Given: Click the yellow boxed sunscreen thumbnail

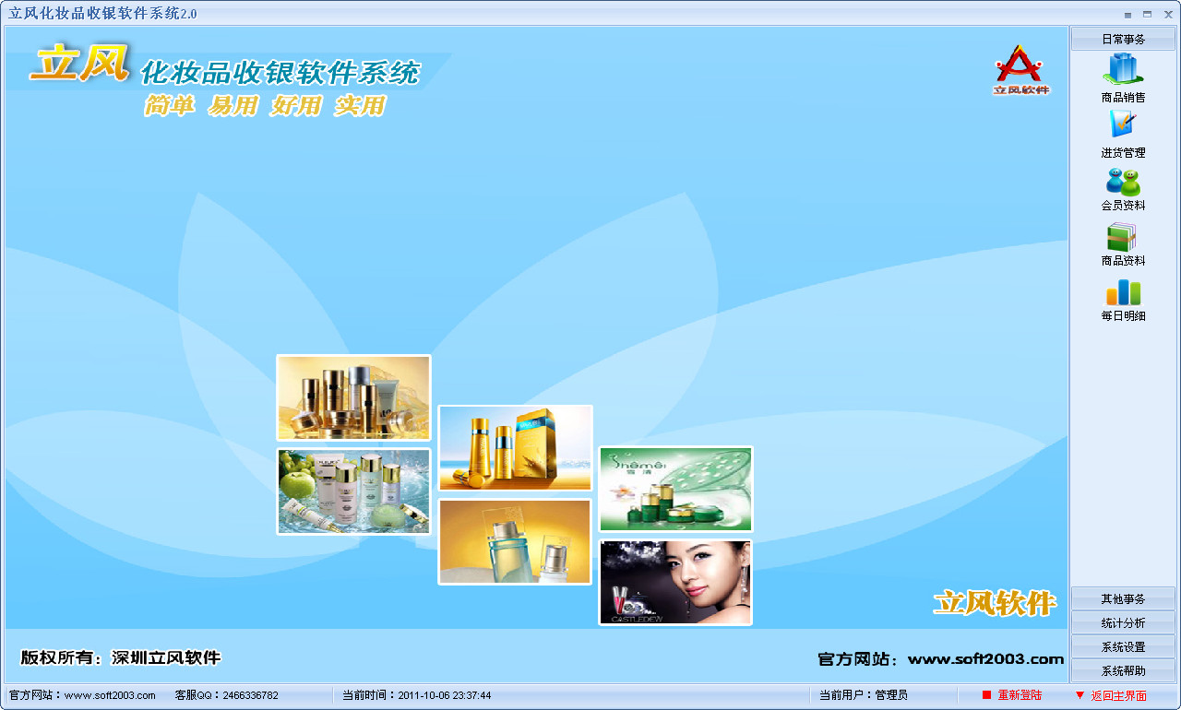Looking at the screenshot, I should [515, 448].
